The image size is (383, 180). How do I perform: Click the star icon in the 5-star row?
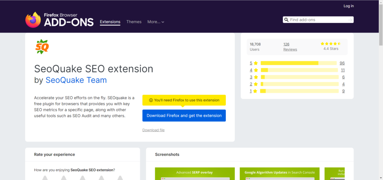(x=256, y=63)
